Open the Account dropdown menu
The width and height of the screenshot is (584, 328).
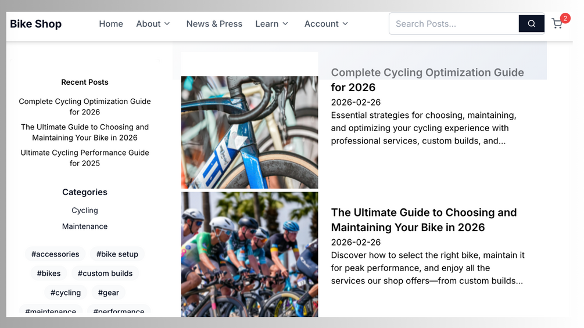(326, 24)
